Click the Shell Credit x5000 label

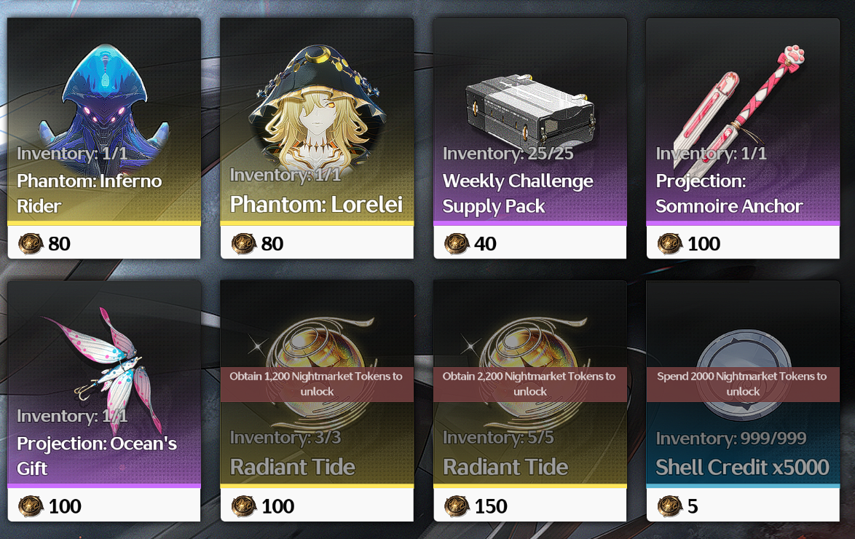pyautogui.click(x=742, y=468)
